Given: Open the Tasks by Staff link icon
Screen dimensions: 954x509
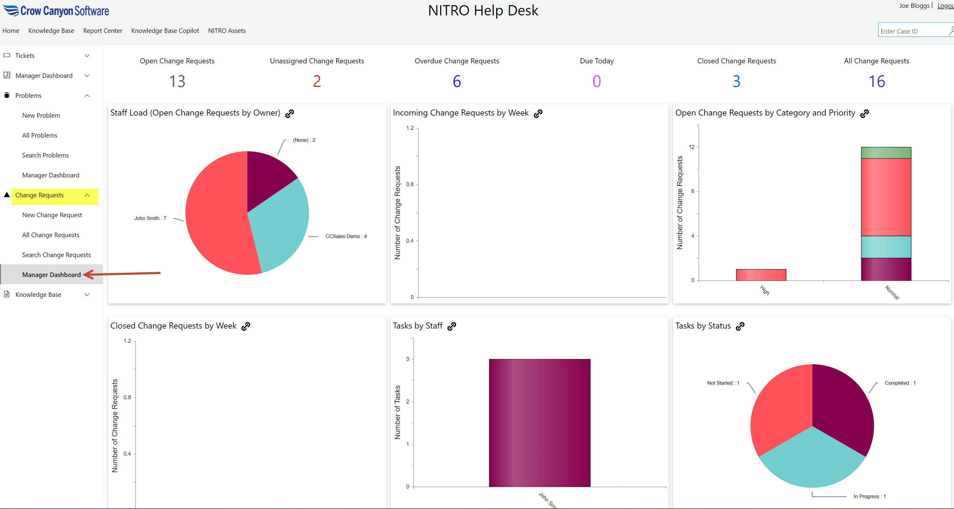Looking at the screenshot, I should pyautogui.click(x=451, y=326).
